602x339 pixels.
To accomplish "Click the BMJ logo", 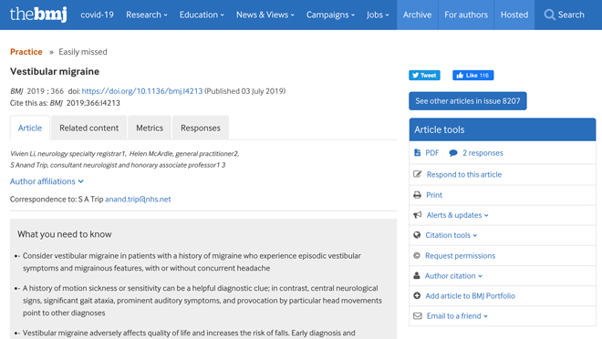I will click(38, 15).
